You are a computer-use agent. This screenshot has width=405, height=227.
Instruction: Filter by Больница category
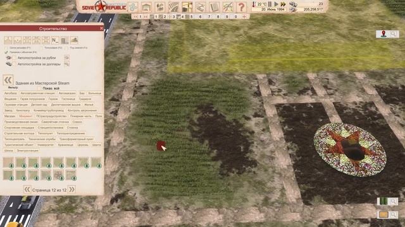(x=95, y=93)
